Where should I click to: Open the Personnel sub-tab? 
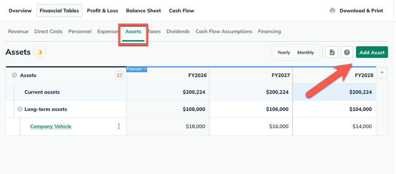click(x=80, y=32)
